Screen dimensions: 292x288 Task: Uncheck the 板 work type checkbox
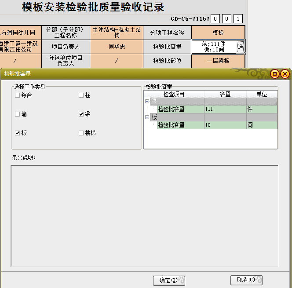(x=18, y=133)
